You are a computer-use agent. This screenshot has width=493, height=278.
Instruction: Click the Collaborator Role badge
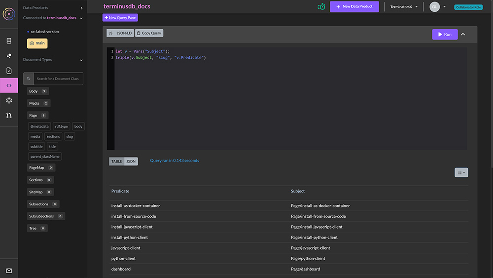[x=468, y=7]
